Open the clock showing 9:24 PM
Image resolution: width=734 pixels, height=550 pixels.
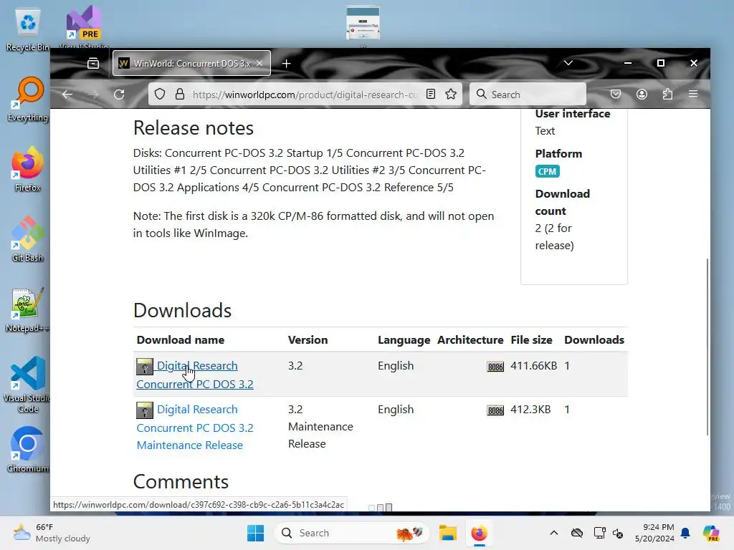pos(654,533)
